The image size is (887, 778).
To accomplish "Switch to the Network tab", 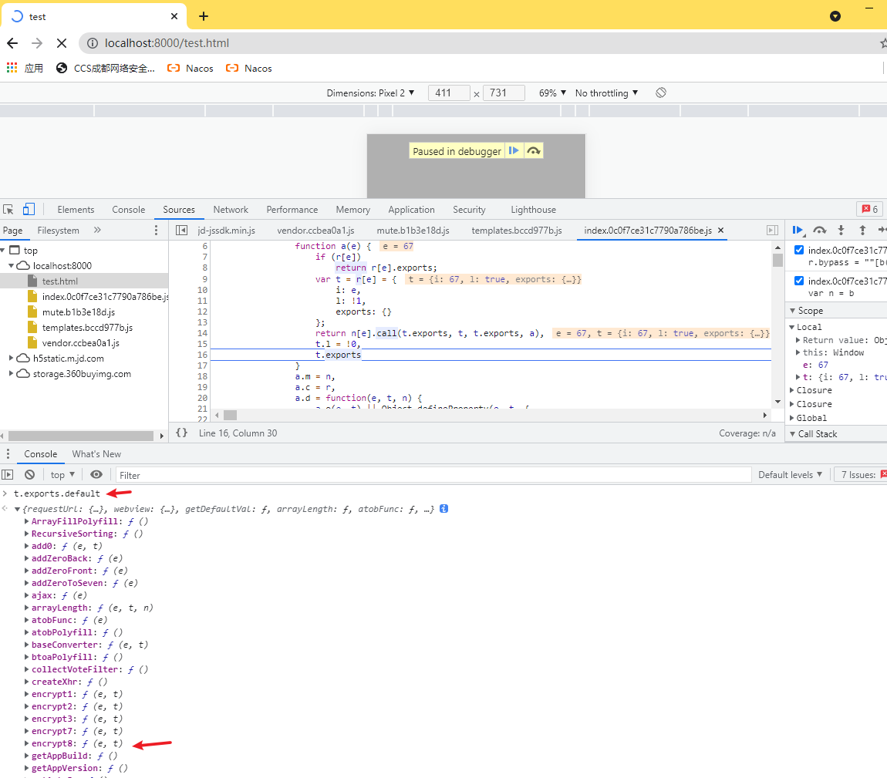I will click(231, 210).
